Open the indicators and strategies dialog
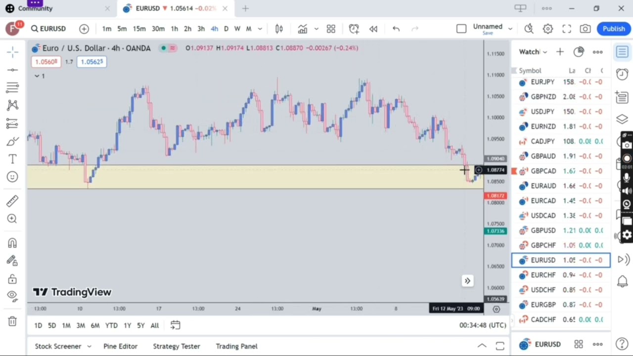This screenshot has width=633, height=356. tap(302, 29)
